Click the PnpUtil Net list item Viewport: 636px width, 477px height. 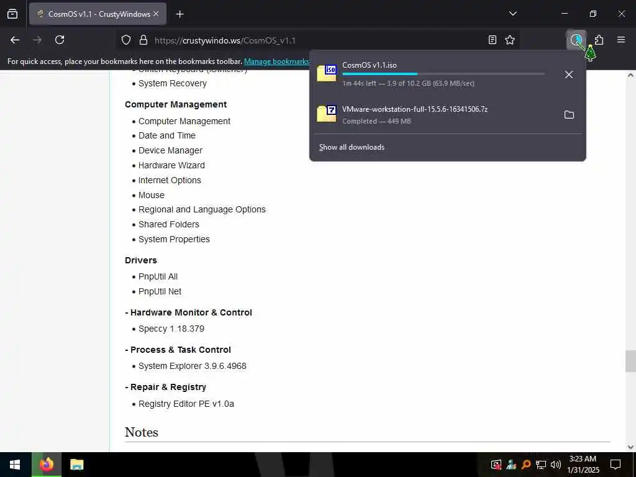pyautogui.click(x=160, y=292)
